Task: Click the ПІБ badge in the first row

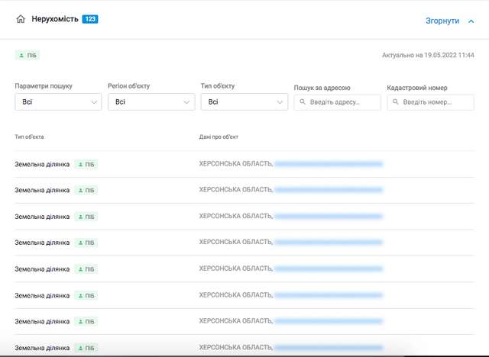Action: [86, 164]
